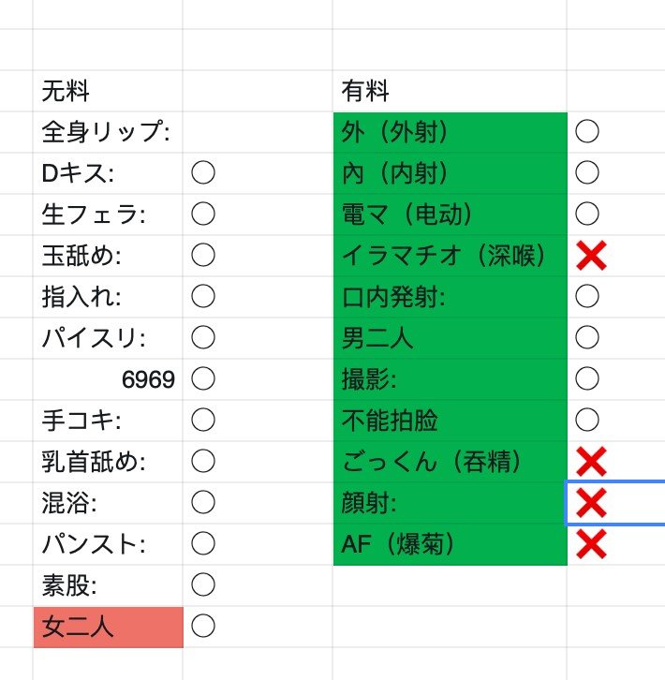
Task: Click the red X beside AF（爆菊）
Action: [591, 543]
